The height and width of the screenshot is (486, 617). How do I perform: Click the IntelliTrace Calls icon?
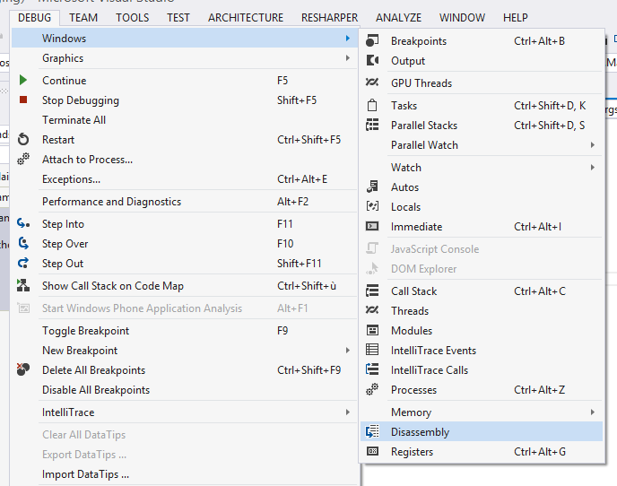click(372, 369)
